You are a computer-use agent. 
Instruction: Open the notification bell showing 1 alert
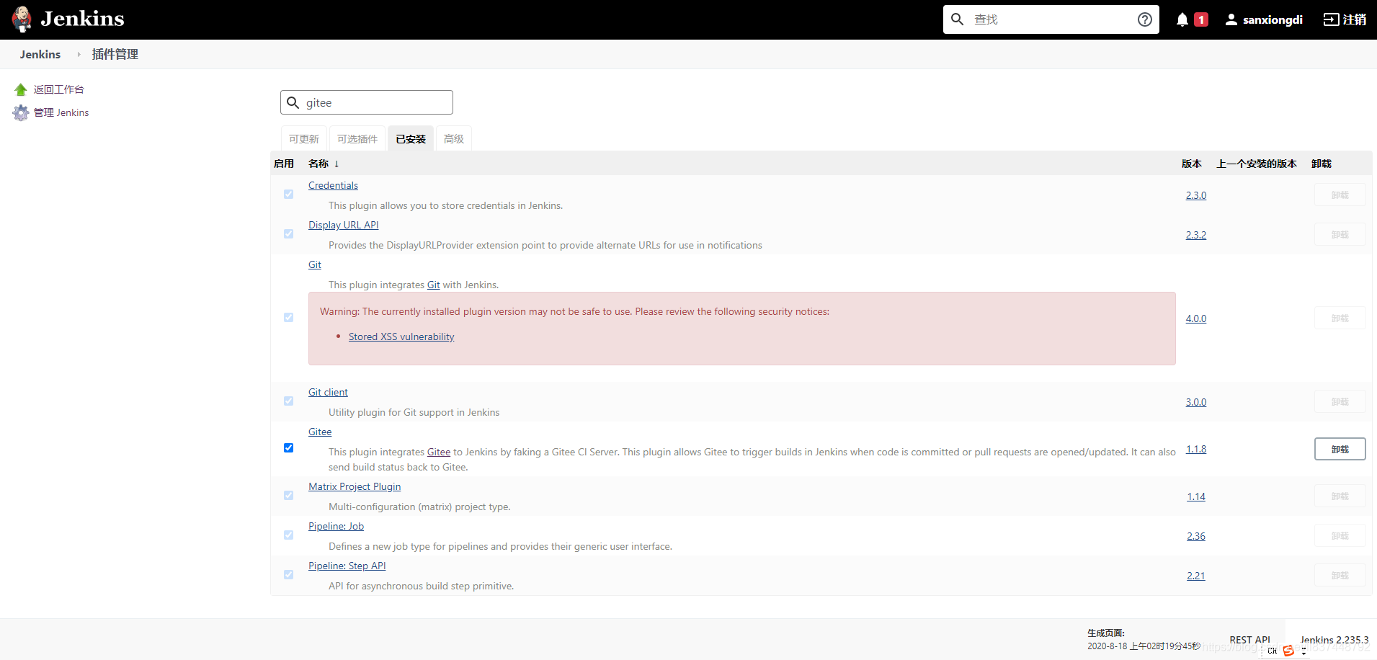pos(1182,19)
